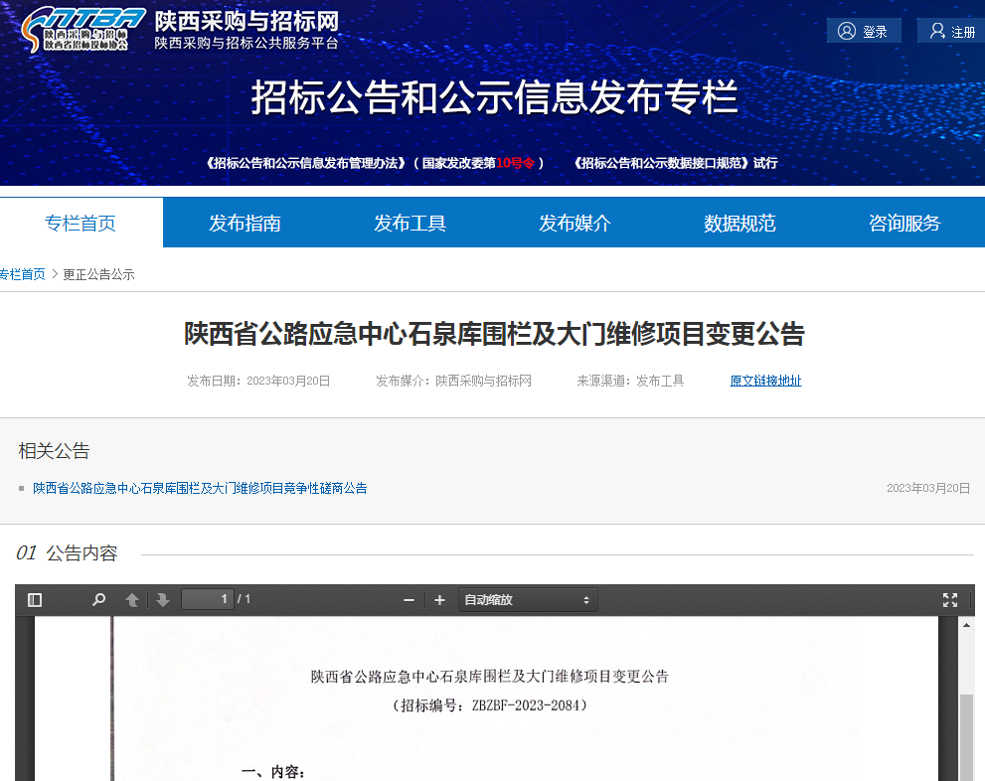The width and height of the screenshot is (985, 781).
Task: Click the PDF page number field
Action: 207,599
